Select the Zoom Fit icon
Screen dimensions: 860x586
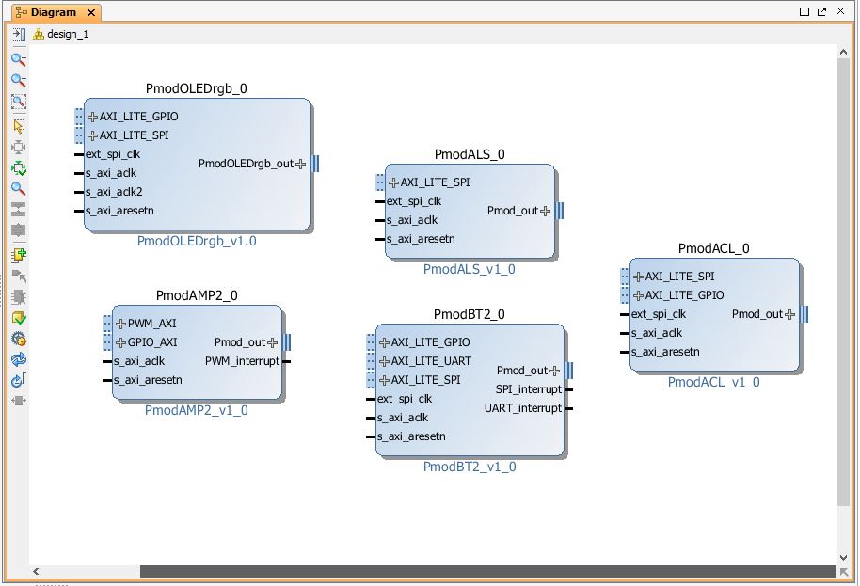[19, 102]
